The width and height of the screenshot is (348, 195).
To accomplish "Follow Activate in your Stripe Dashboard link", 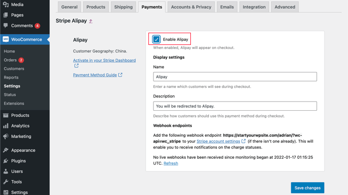I will [104, 60].
